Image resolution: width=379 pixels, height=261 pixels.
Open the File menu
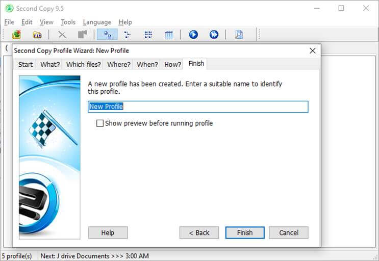pyautogui.click(x=9, y=22)
